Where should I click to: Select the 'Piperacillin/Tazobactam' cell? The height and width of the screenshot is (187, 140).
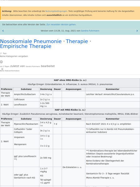pyautogui.click(x=26, y=124)
